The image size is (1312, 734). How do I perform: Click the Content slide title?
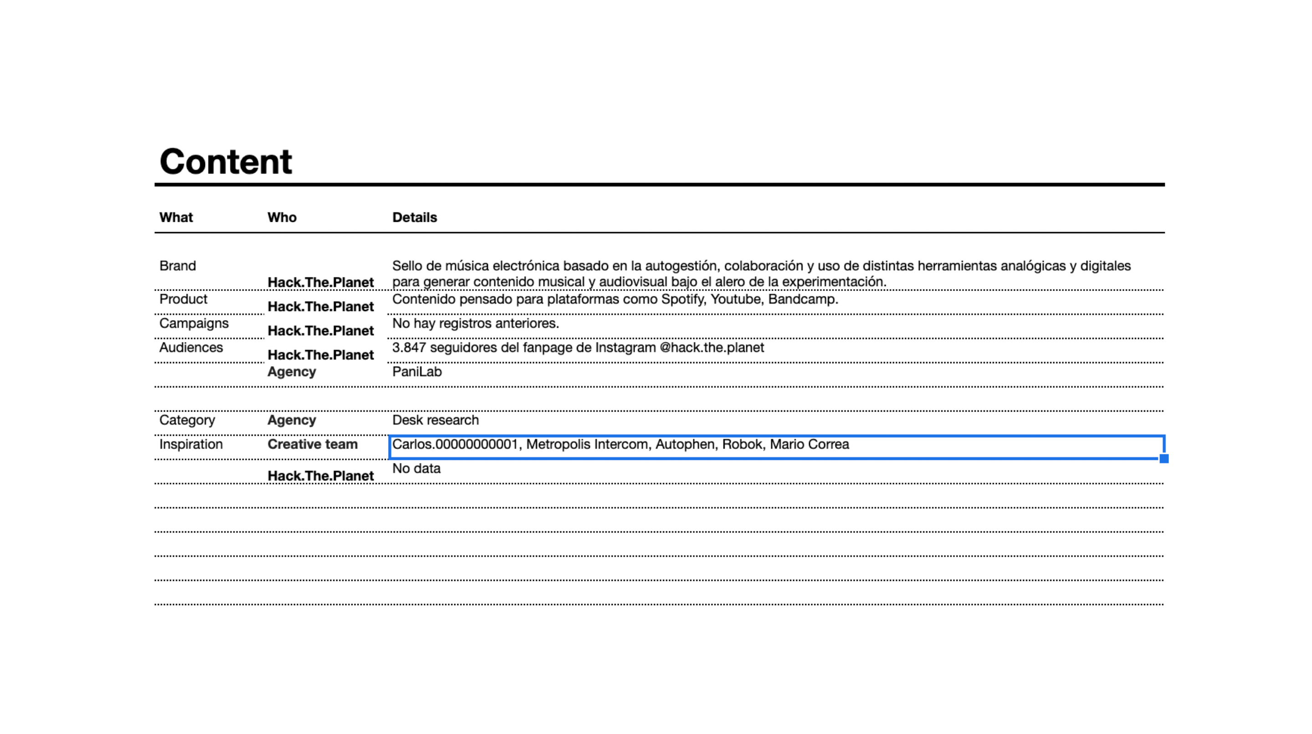(x=225, y=161)
